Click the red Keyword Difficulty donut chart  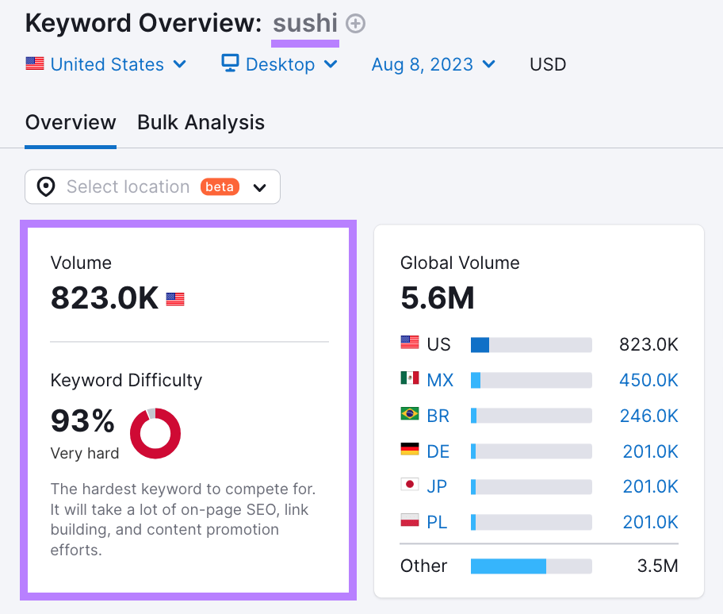[155, 433]
